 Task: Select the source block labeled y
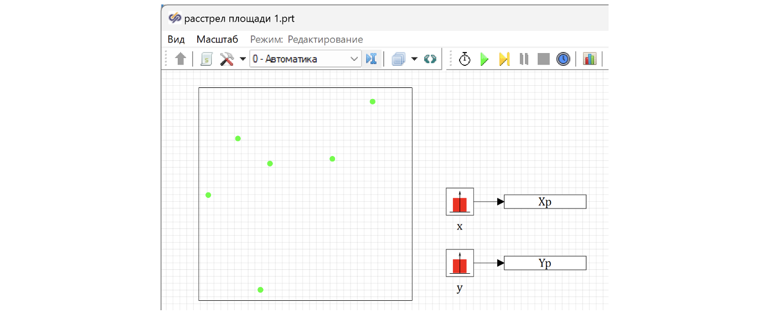point(460,263)
